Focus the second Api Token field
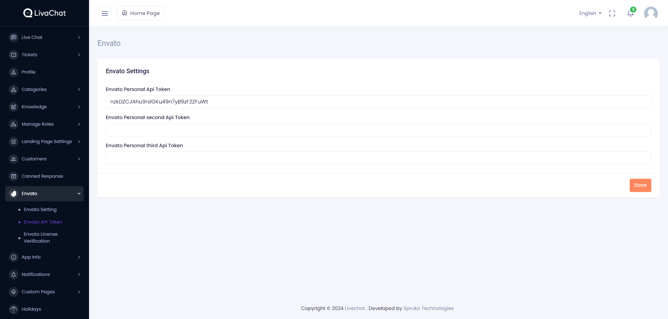Viewport: 668px width, 319px height. click(379, 130)
